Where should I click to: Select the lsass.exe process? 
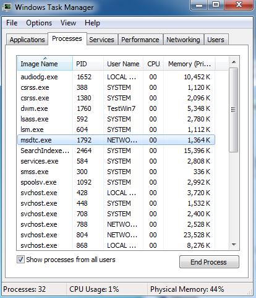click(x=116, y=119)
